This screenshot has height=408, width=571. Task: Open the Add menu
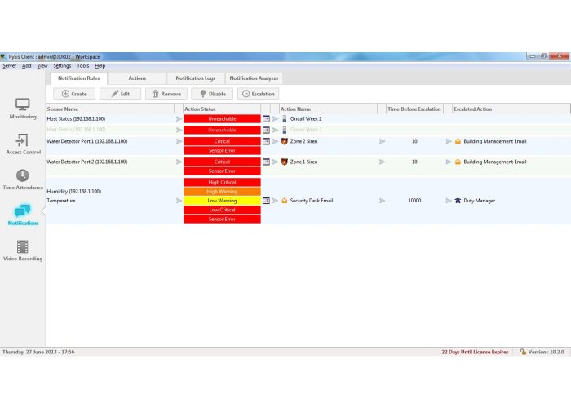pos(27,66)
